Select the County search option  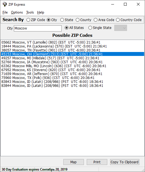point(84,20)
